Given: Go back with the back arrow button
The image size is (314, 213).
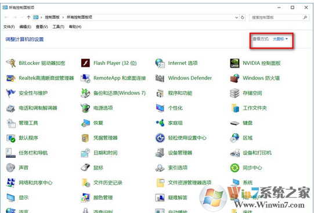Looking at the screenshot, I should (6, 17).
